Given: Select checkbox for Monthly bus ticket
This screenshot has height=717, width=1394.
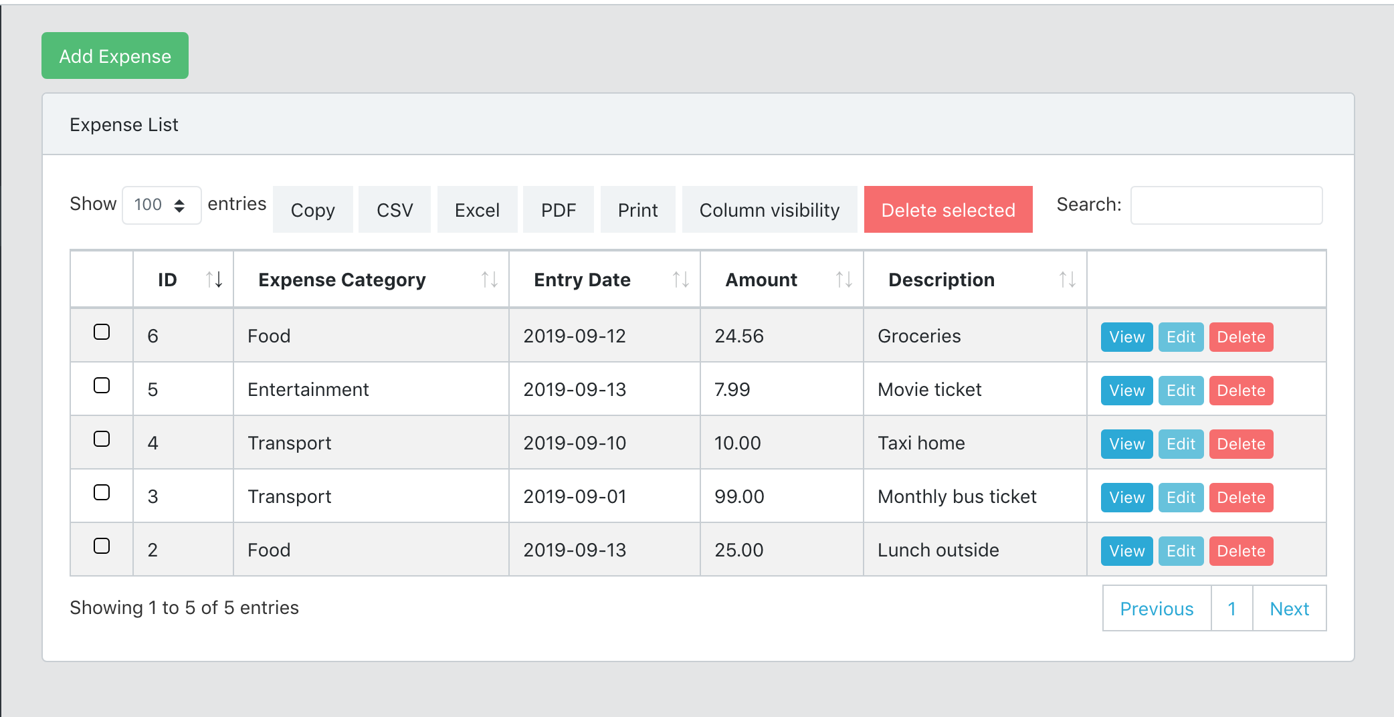Looking at the screenshot, I should click(x=102, y=492).
